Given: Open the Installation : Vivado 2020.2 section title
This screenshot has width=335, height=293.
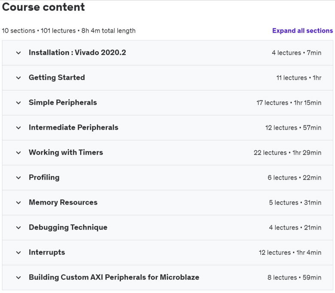Looking at the screenshot, I should pyautogui.click(x=77, y=52).
